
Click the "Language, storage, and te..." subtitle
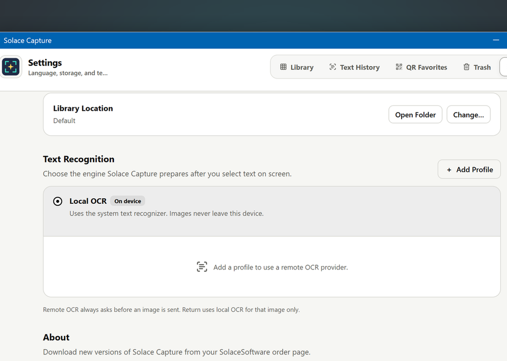pyautogui.click(x=68, y=73)
